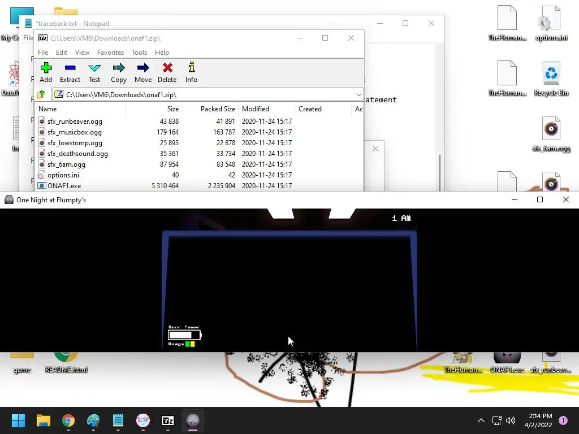
Task: Select the sfx_6am.ogg desktop icon
Action: click(x=551, y=134)
